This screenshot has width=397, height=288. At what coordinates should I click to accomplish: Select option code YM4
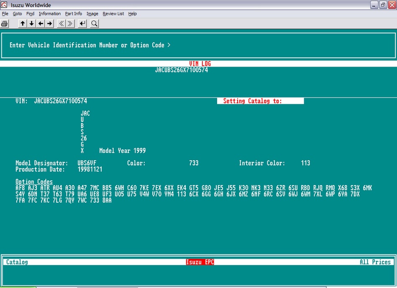[169, 194]
